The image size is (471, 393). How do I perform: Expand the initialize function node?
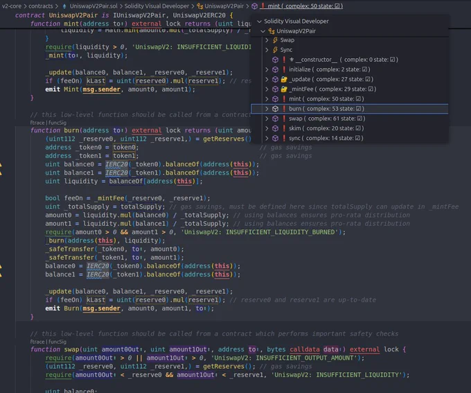point(267,69)
